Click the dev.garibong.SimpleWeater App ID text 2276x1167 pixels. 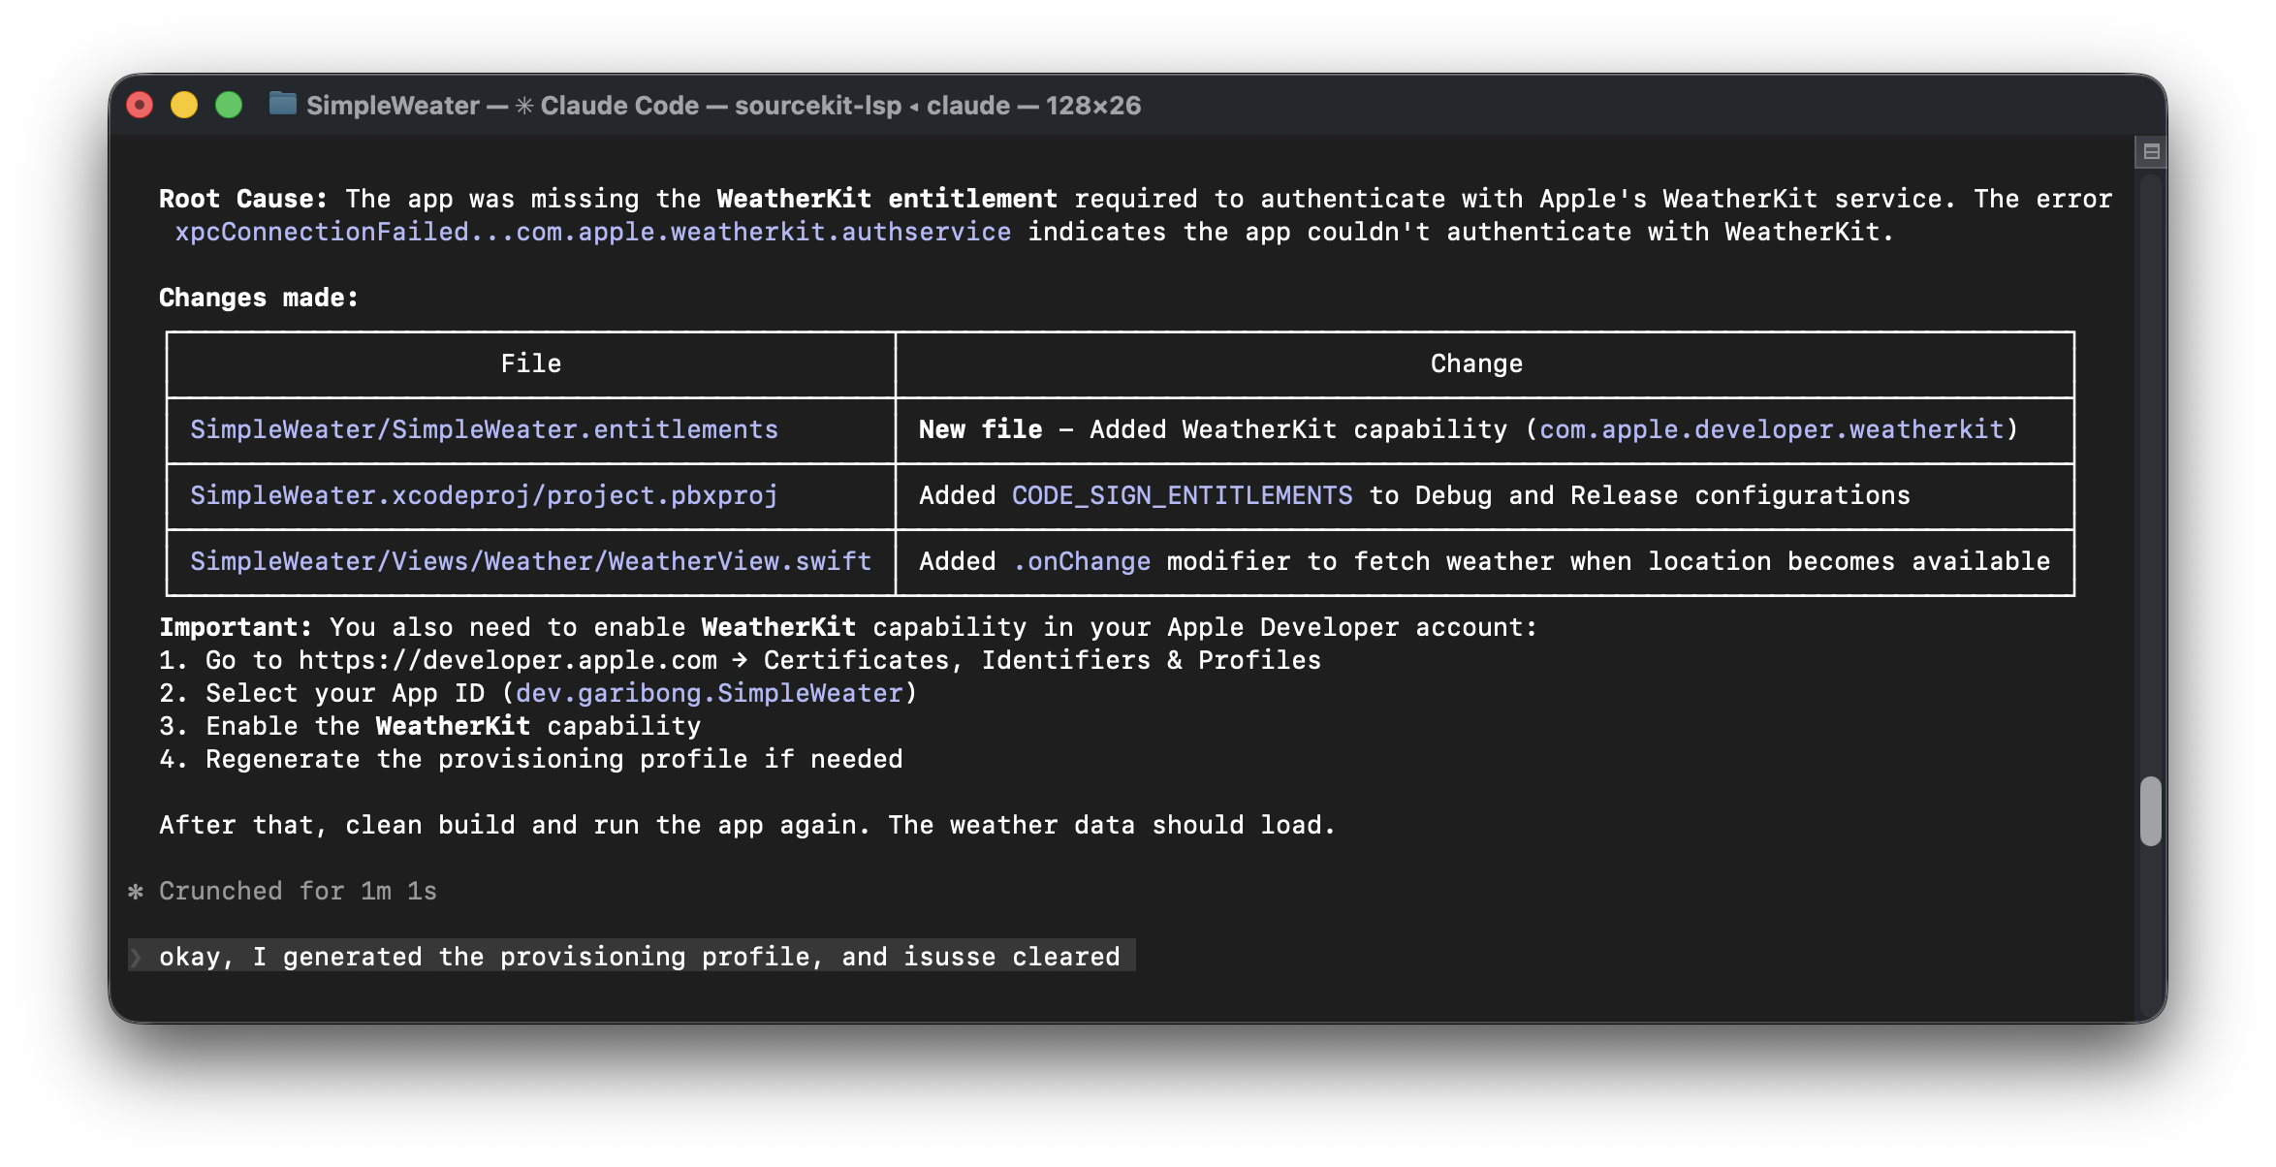[x=709, y=693]
